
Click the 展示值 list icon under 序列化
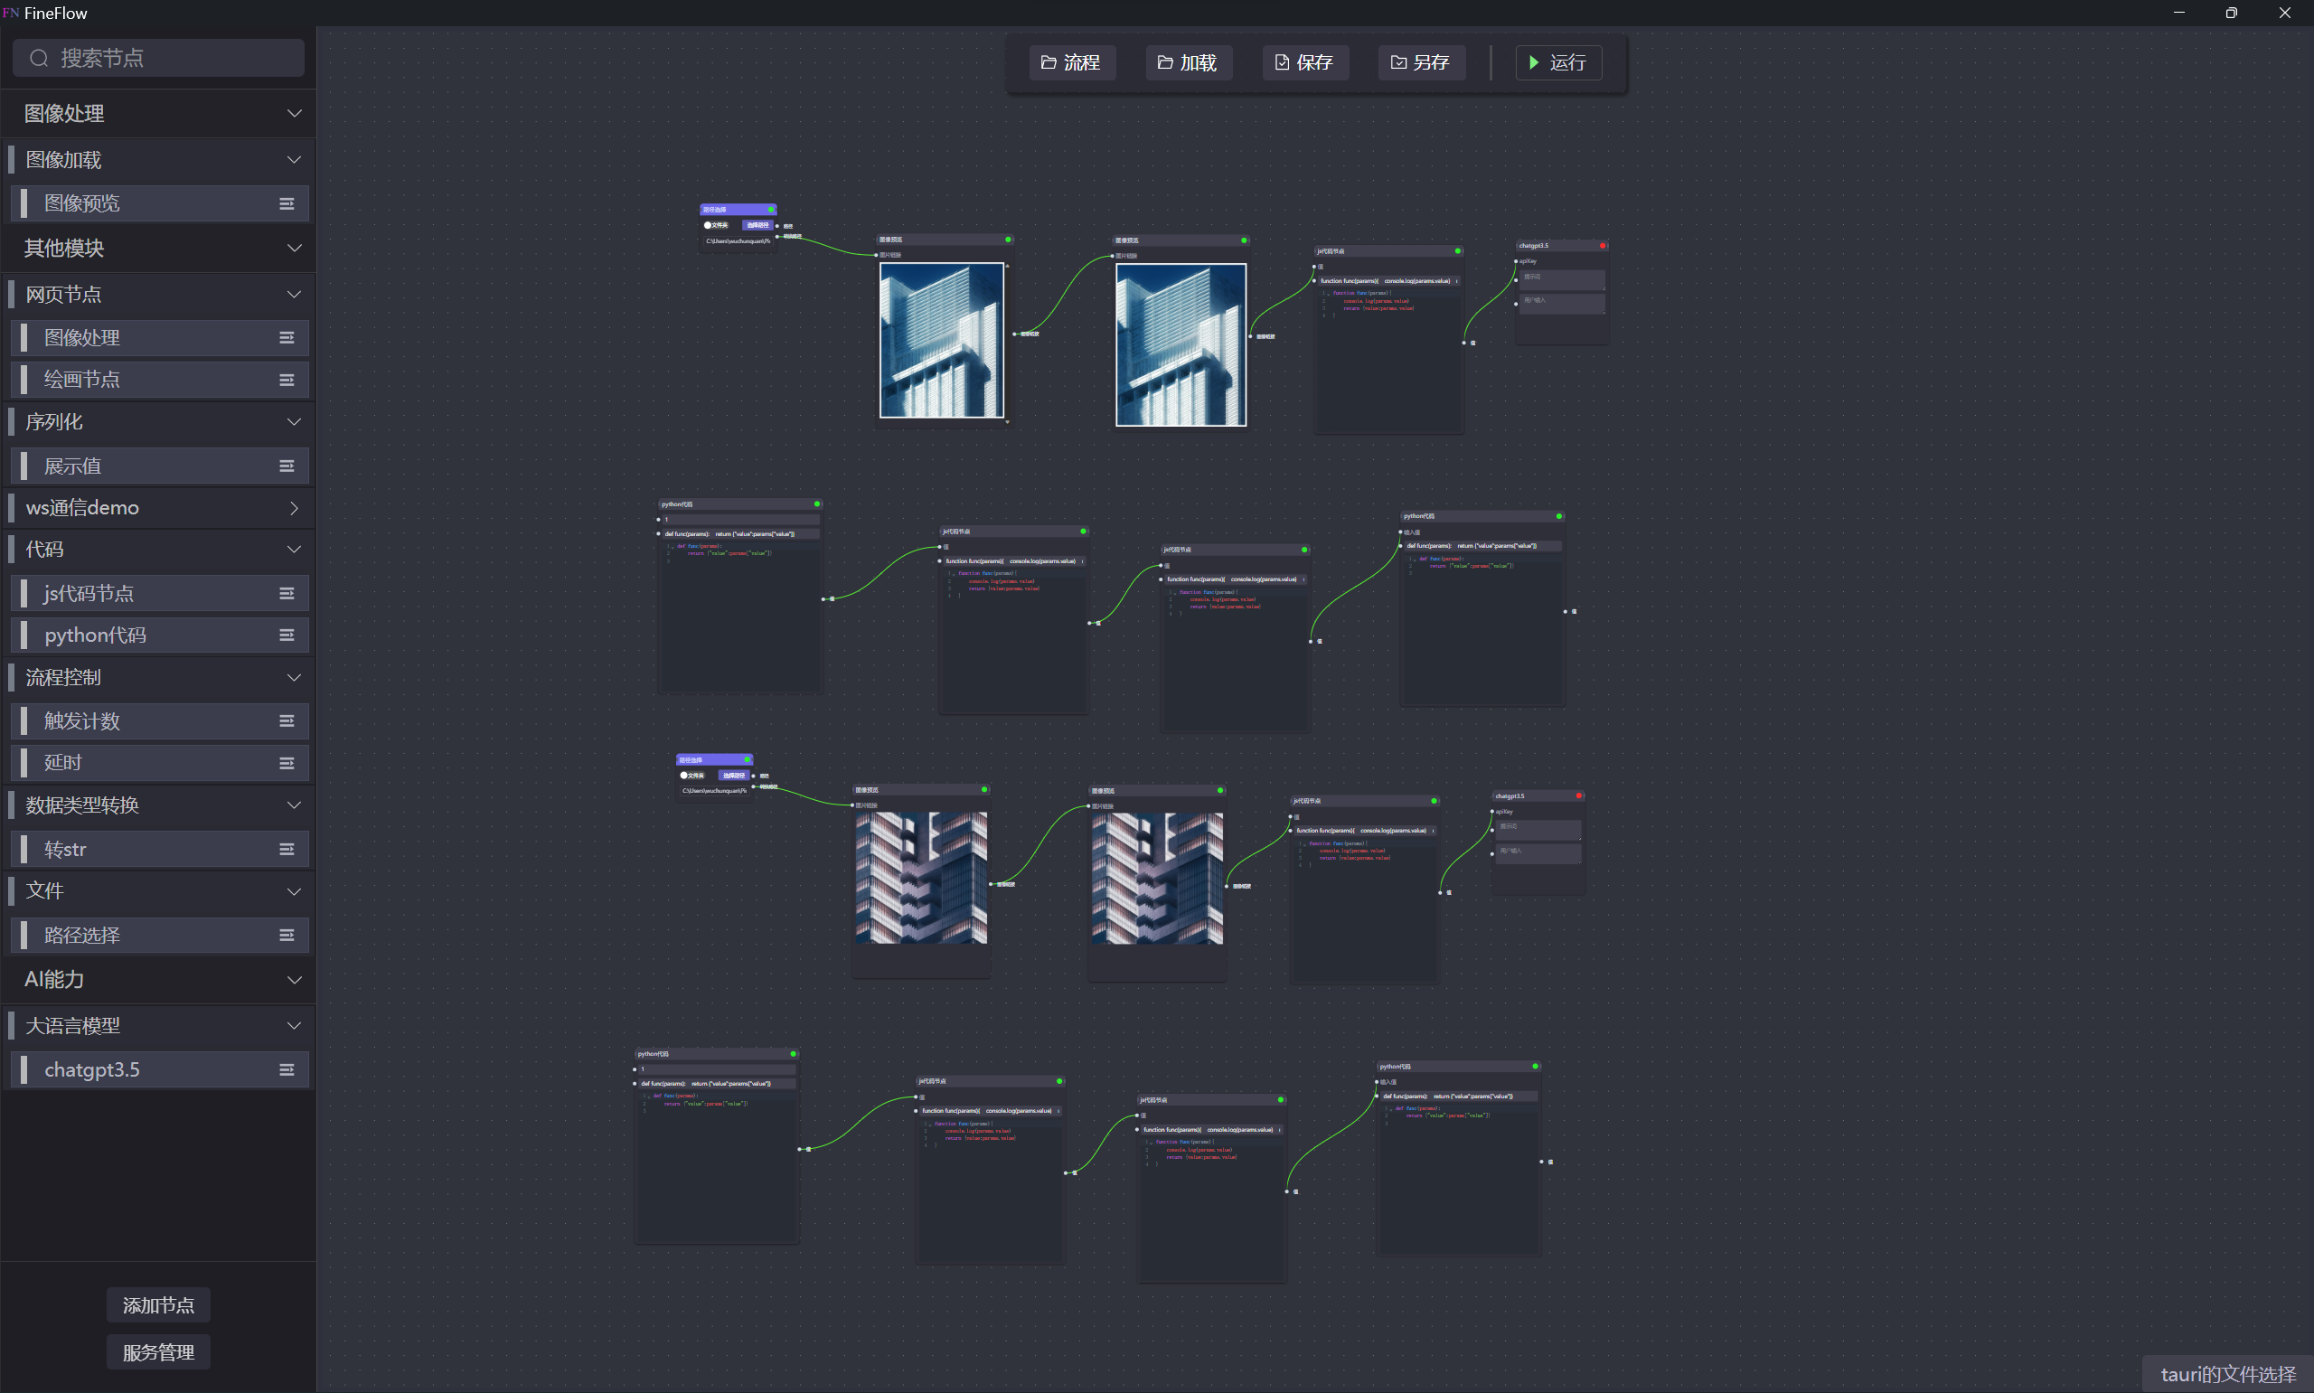pyautogui.click(x=287, y=465)
